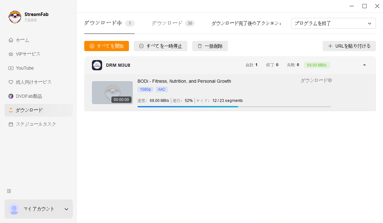Open the ダウンロード section in sidebar

click(30, 110)
